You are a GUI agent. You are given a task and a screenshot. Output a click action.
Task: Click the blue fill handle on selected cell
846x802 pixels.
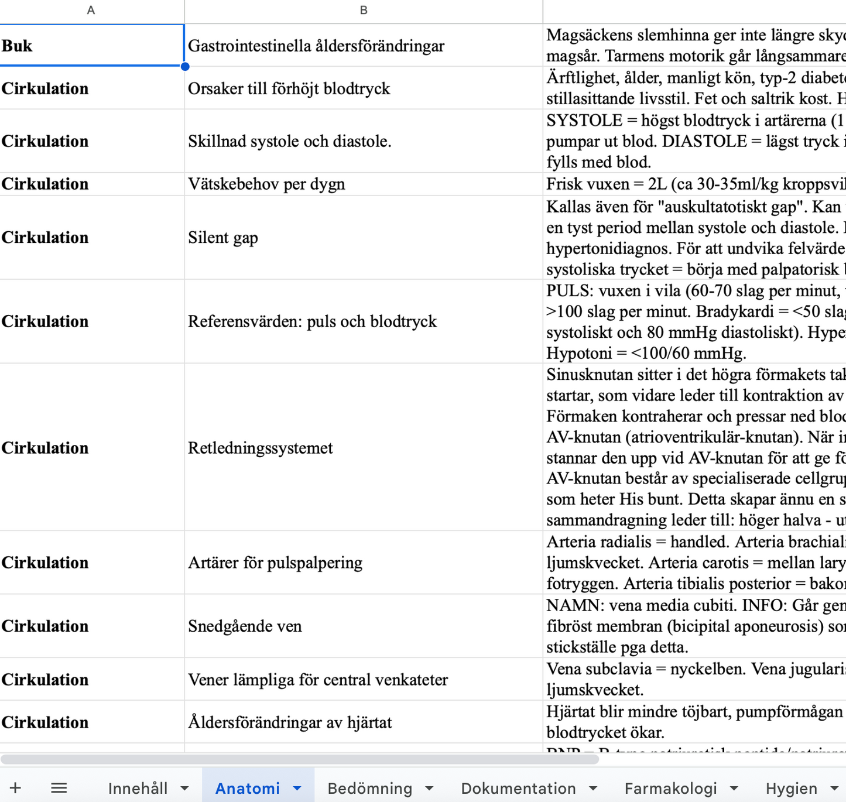pyautogui.click(x=185, y=67)
